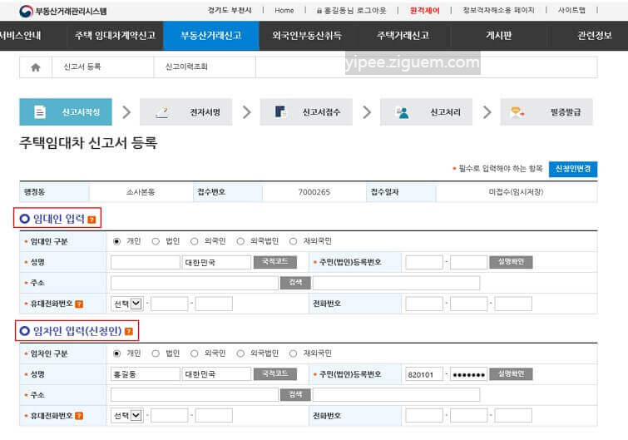Click landlord 전화번호 first field
Viewport: 628px width, 440px height.
tap(424, 304)
